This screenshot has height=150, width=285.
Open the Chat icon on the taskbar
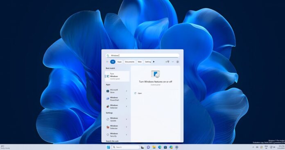click(x=148, y=147)
